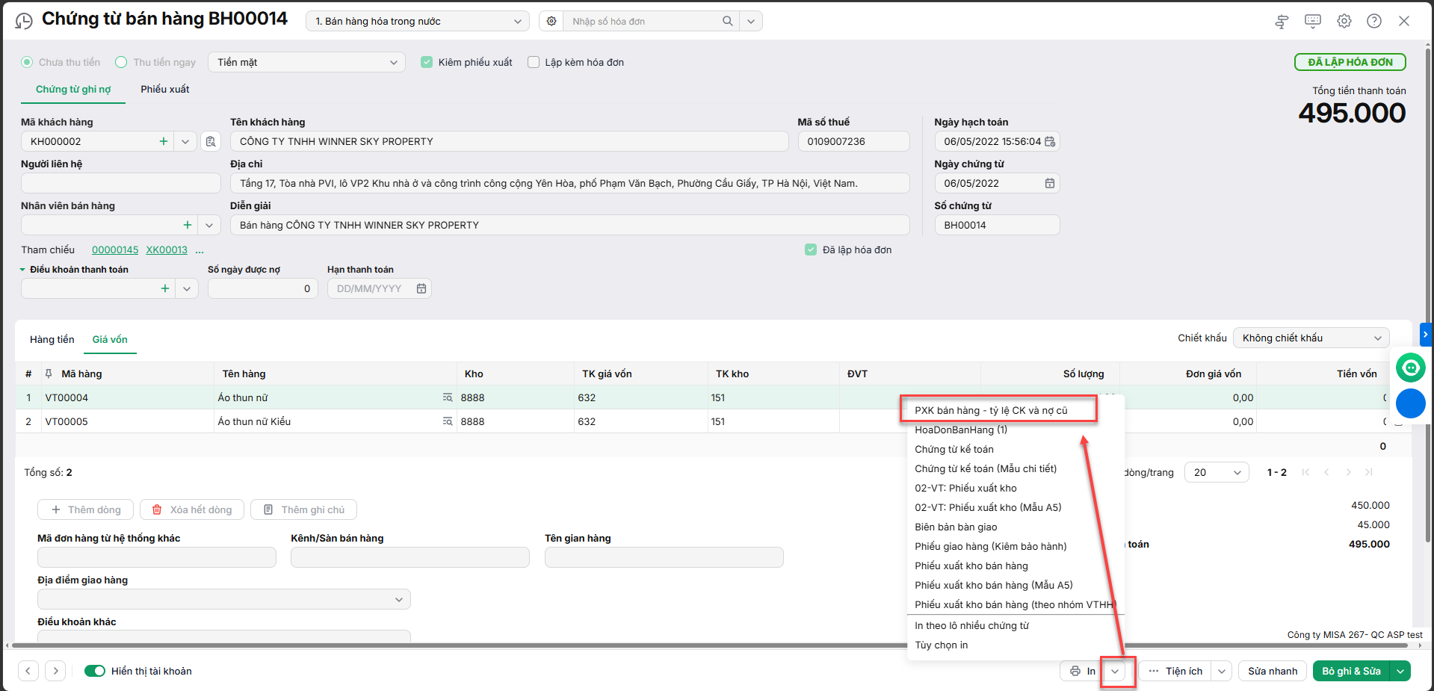Open reference link XK00013
The height and width of the screenshot is (691, 1434).
(x=167, y=250)
